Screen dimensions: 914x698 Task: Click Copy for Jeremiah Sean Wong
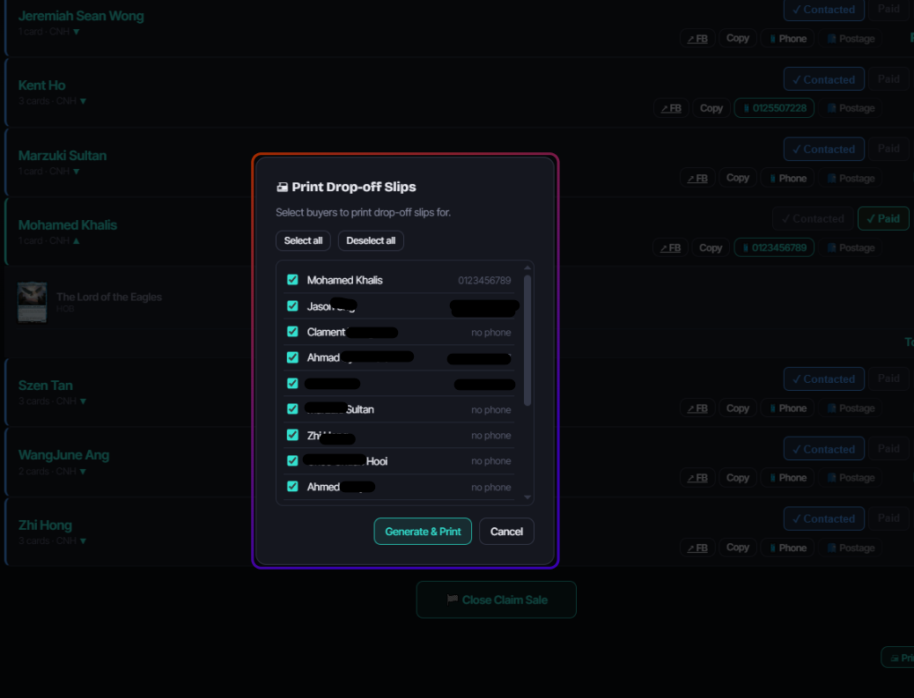[737, 38]
